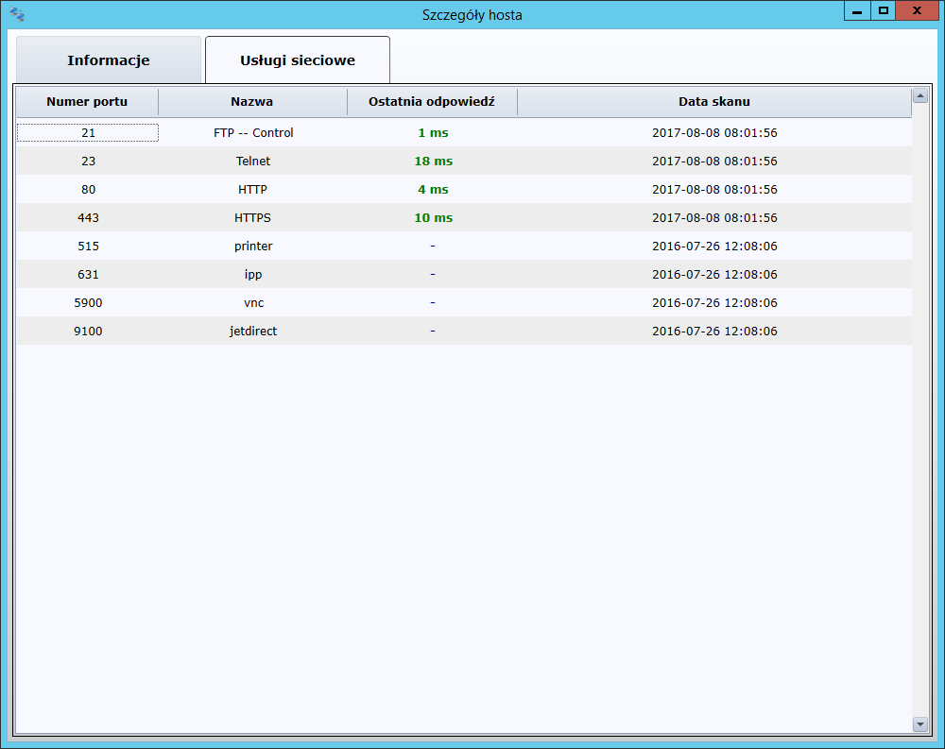Sort by Nazwa column header

coord(252,102)
